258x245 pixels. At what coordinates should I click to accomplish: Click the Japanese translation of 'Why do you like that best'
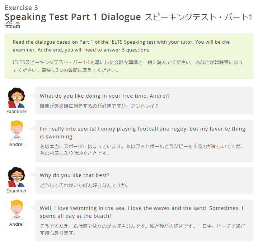pyautogui.click(x=84, y=185)
